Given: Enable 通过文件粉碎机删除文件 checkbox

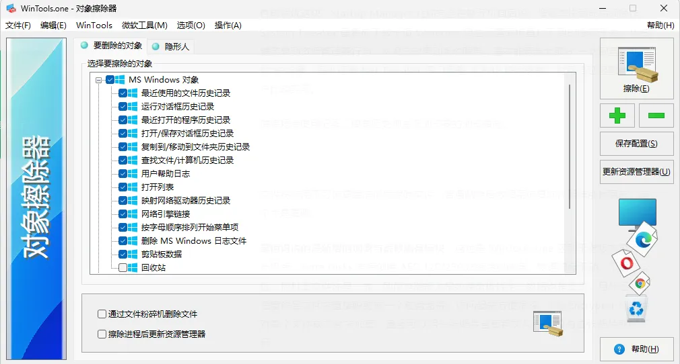Looking at the screenshot, I should pyautogui.click(x=102, y=314).
